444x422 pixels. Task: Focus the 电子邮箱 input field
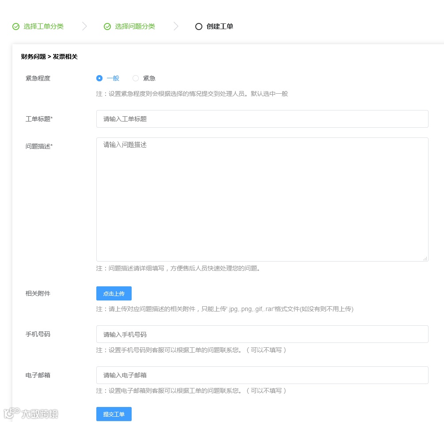click(x=262, y=375)
